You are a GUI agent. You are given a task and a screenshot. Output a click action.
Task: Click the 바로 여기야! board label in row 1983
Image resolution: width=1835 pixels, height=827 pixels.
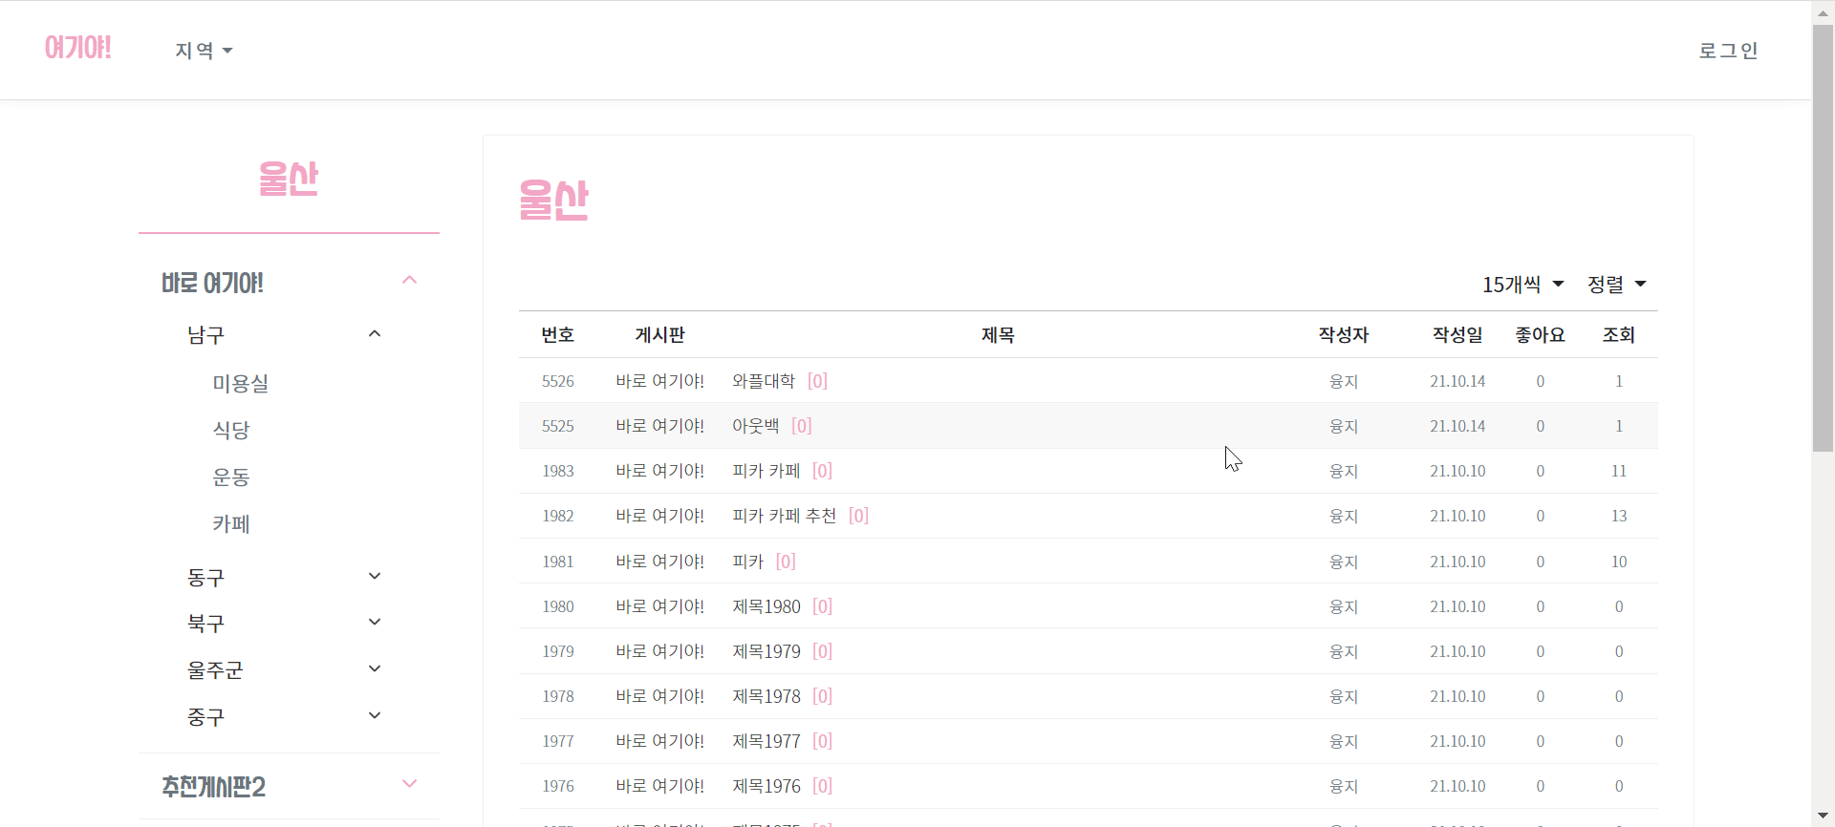[x=659, y=471]
